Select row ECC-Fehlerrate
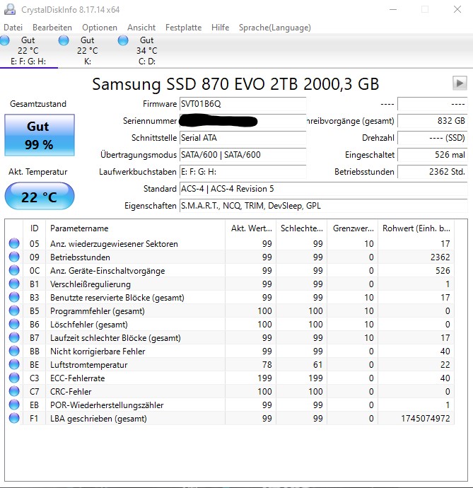Screen dimensions: 473x488 tap(230, 378)
